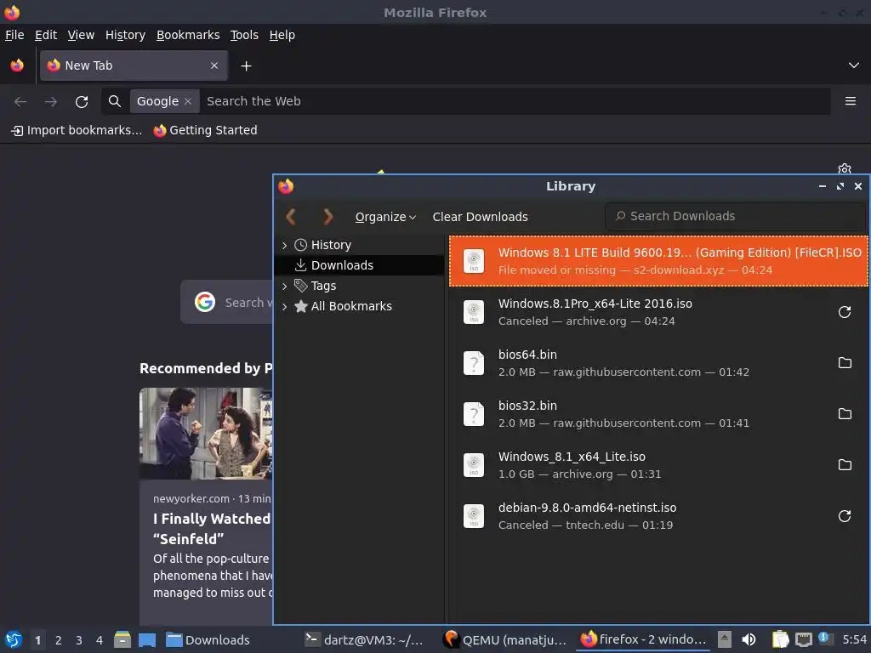Open the History menu
Image resolution: width=871 pixels, height=653 pixels.
pyautogui.click(x=126, y=35)
